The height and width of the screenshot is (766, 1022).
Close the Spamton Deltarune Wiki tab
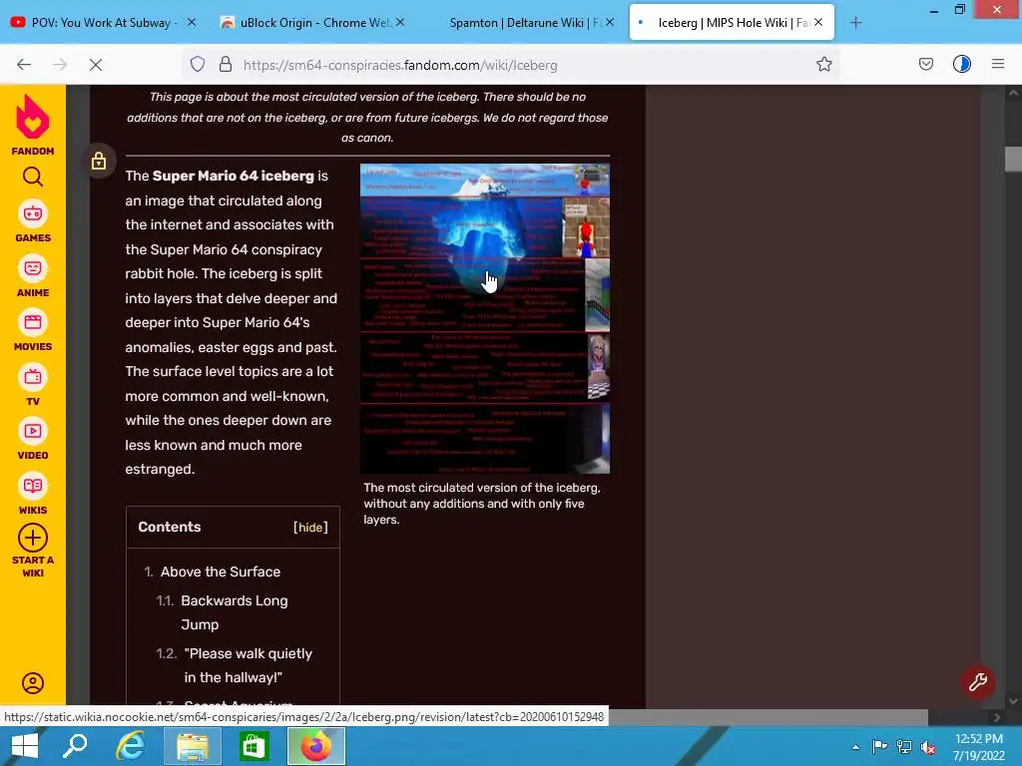pyautogui.click(x=610, y=22)
